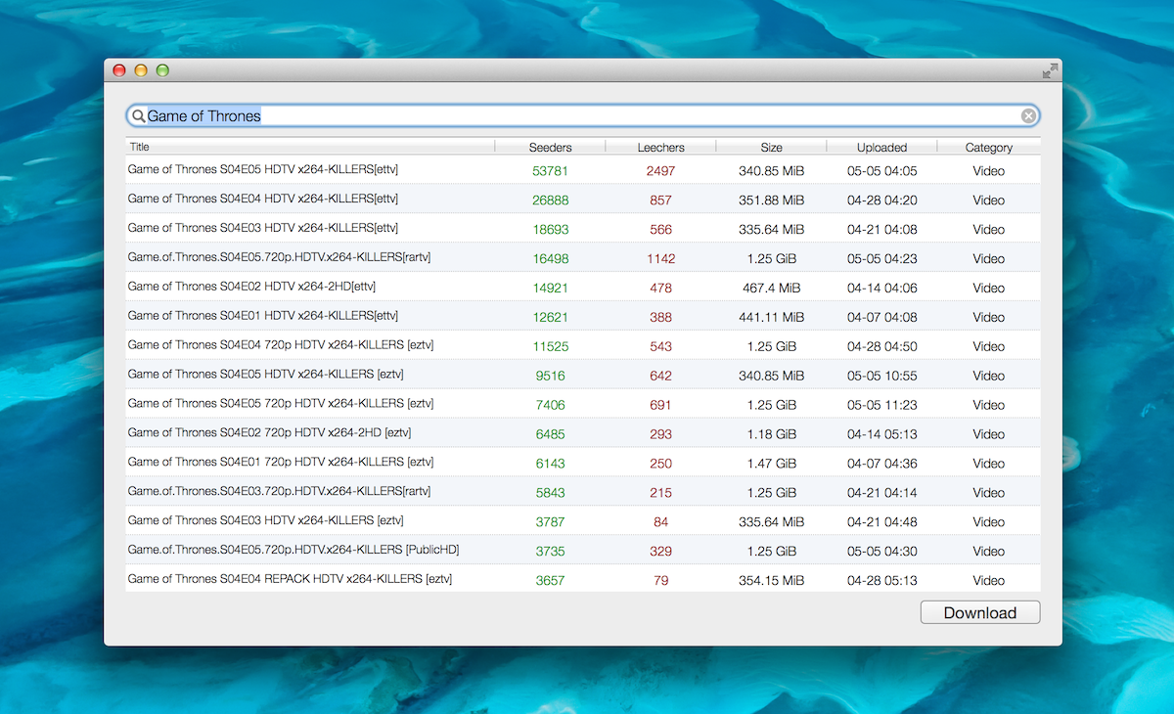
Task: Click upload date 05-05 10:55
Action: [882, 377]
